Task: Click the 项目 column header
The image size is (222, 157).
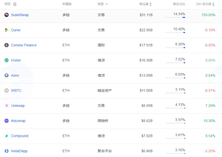Action: 7,4
